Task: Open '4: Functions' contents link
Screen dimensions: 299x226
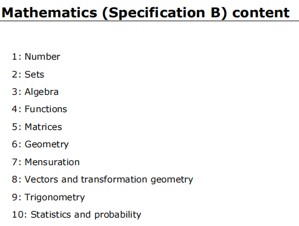Action: tap(40, 109)
